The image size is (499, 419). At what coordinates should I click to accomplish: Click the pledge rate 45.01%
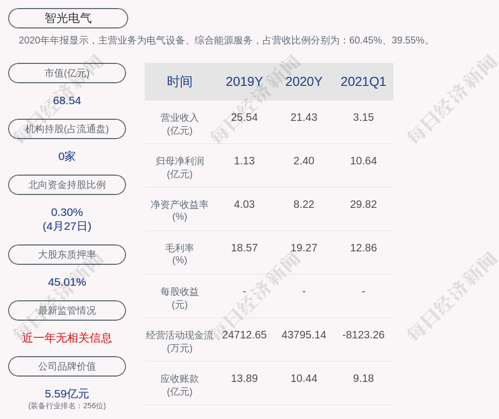point(67,281)
